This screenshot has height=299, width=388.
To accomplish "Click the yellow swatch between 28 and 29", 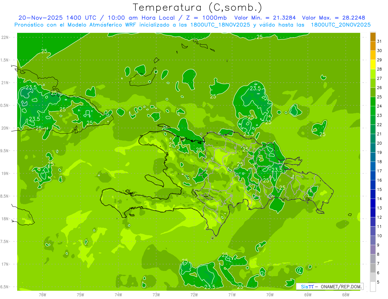I will [x=373, y=65].
